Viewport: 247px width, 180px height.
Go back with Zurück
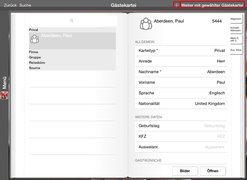pyautogui.click(x=10, y=5)
